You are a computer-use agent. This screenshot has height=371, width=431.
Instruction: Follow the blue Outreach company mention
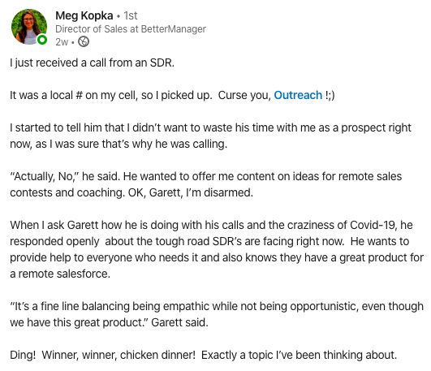(x=298, y=95)
